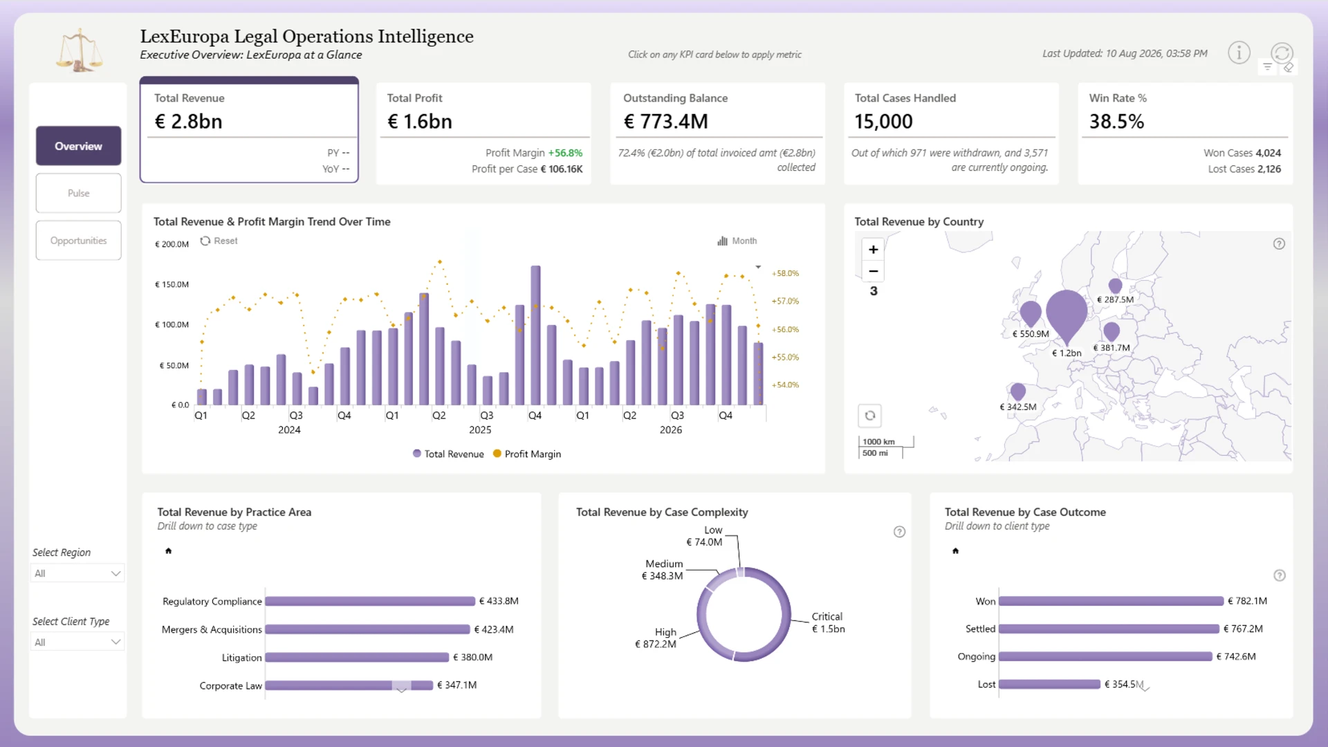The width and height of the screenshot is (1328, 747).
Task: Click the Overview navigation button
Action: 79,146
